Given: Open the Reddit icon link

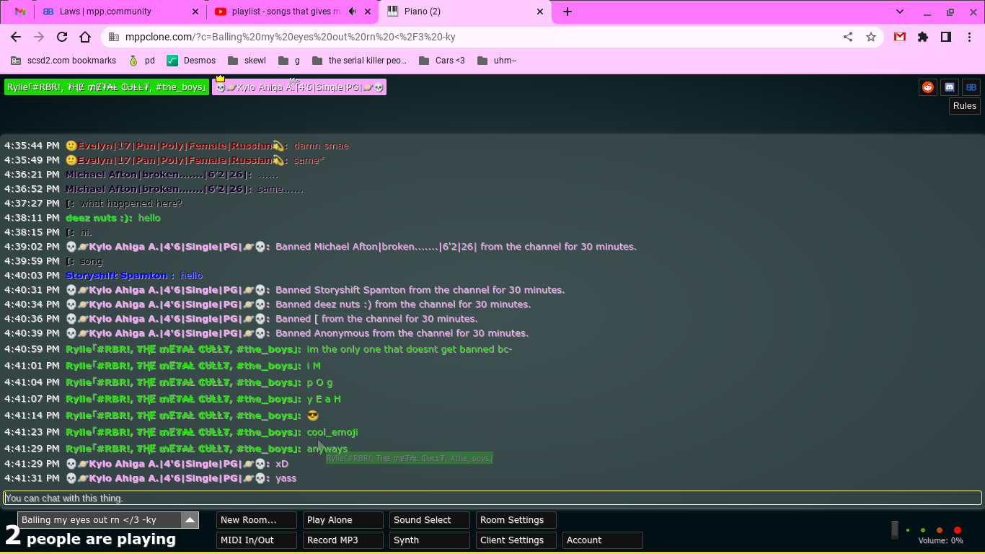Looking at the screenshot, I should [x=928, y=87].
